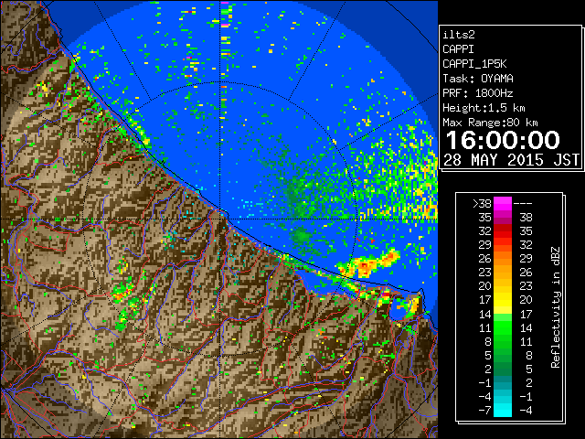Image resolution: width=585 pixels, height=439 pixels.
Task: Click the radar center on the map
Action: 221,219
